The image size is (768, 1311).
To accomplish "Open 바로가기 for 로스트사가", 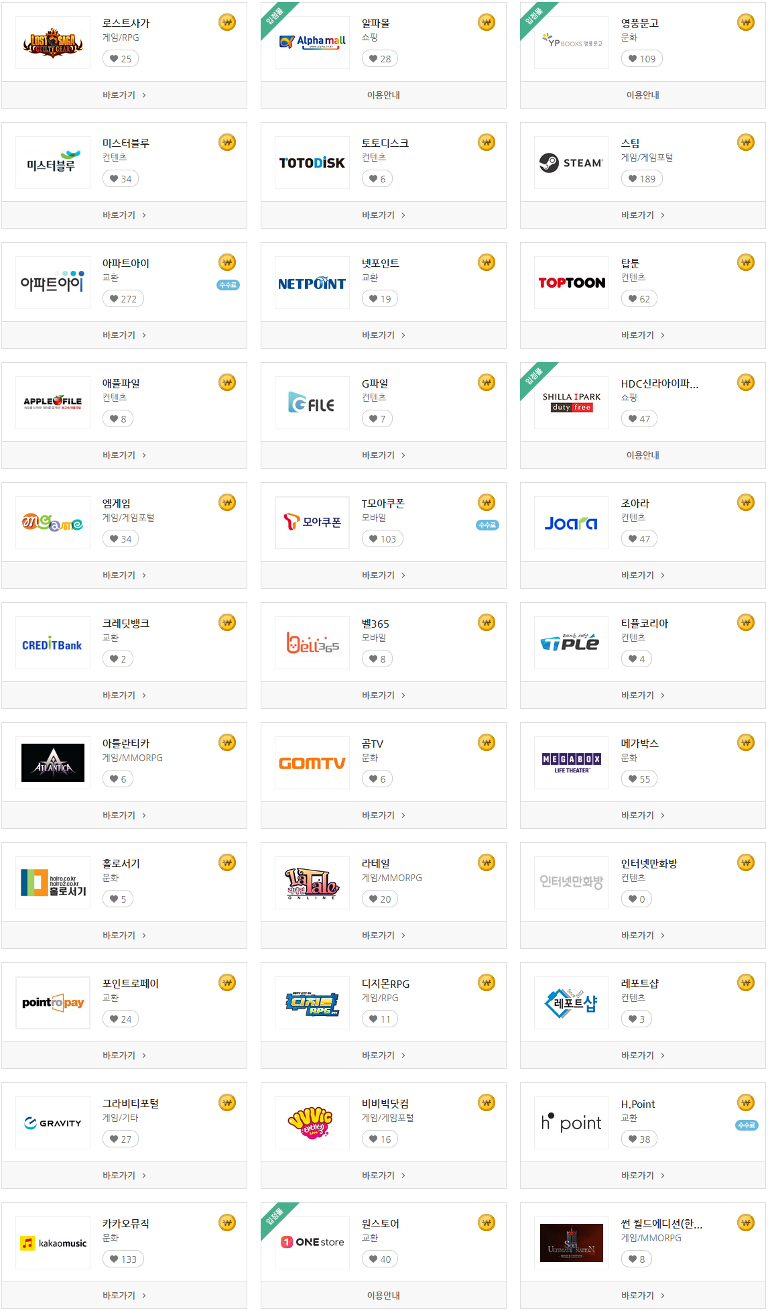I will pyautogui.click(x=124, y=95).
